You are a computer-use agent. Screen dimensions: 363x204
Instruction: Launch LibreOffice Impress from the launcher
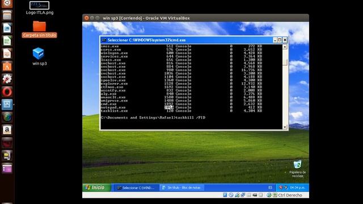click(7, 54)
